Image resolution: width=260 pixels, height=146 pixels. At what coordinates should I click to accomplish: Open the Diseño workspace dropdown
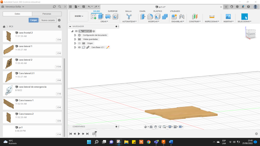click(79, 16)
